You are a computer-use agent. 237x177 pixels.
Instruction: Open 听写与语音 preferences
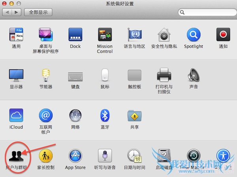105,156
